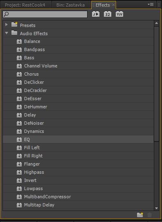Select the Invert effect label

pyautogui.click(x=30, y=181)
